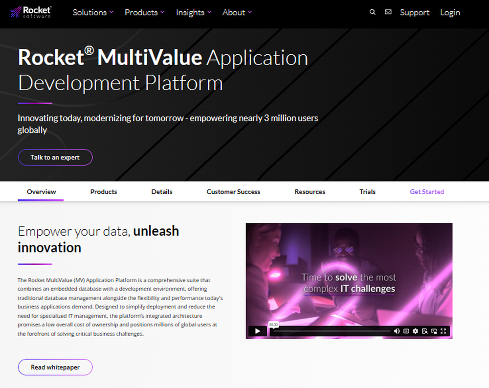The height and width of the screenshot is (388, 489).
Task: Select the Customer Success tab
Action: [x=233, y=192]
